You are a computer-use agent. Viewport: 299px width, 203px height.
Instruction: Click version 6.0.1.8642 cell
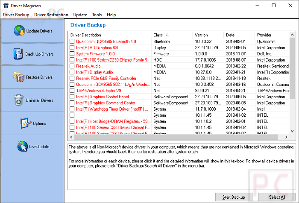(x=204, y=66)
